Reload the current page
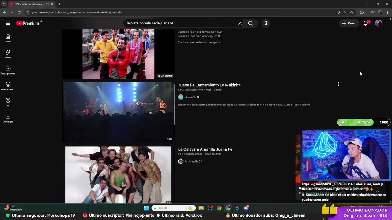The image size is (392, 220). tap(19, 12)
